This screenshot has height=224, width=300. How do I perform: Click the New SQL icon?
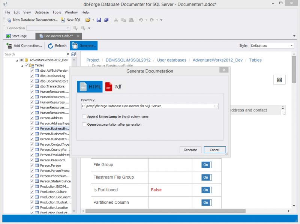tap(63, 20)
